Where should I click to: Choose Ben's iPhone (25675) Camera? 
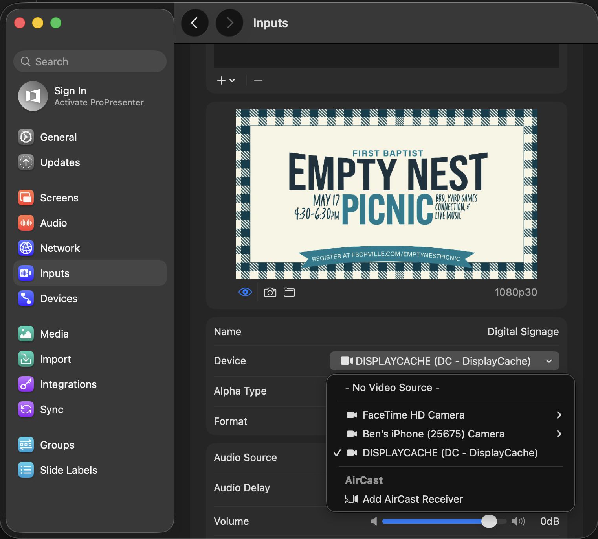[x=451, y=434]
